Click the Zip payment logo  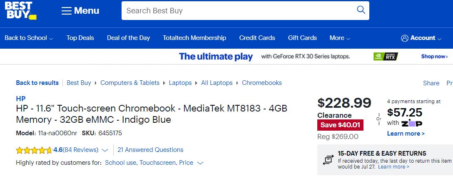click(x=411, y=123)
